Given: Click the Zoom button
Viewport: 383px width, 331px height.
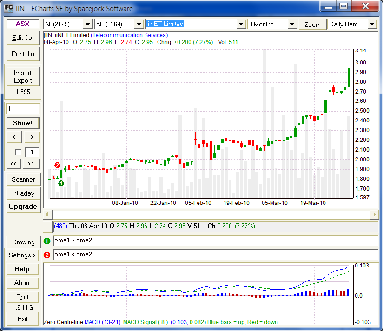Looking at the screenshot, I should click(x=312, y=25).
